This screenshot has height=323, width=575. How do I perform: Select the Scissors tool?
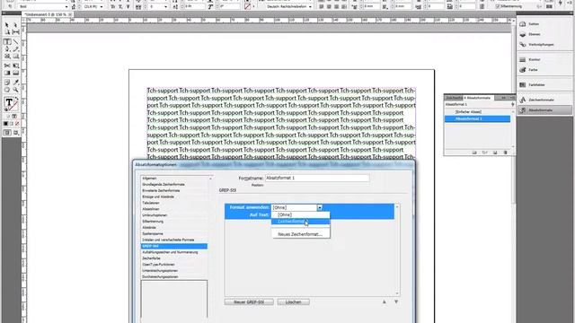tap(6, 65)
